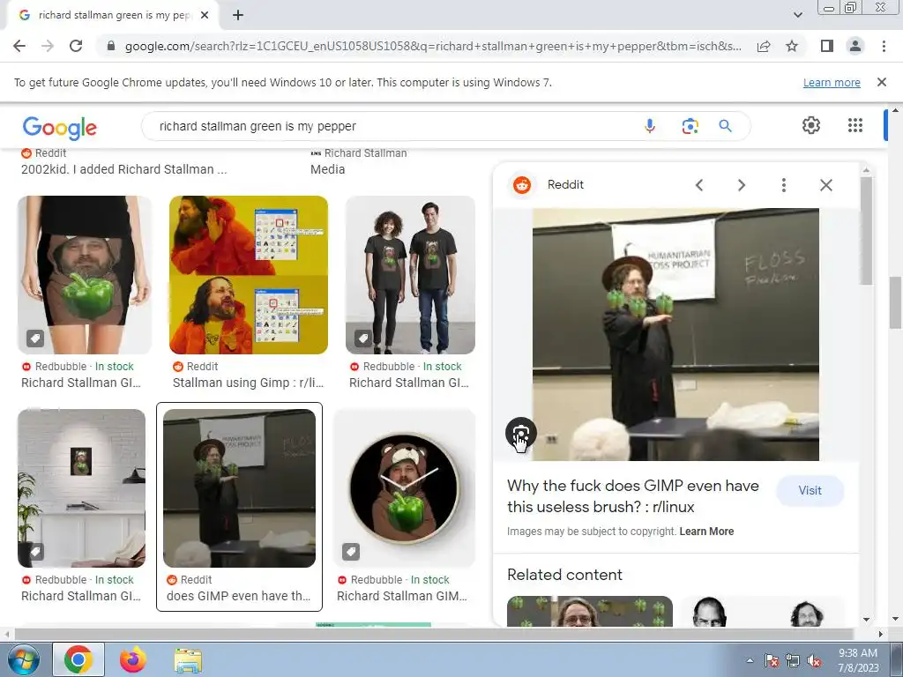Share this page via the share icon
Viewport: 903px width, 677px height.
tap(764, 46)
